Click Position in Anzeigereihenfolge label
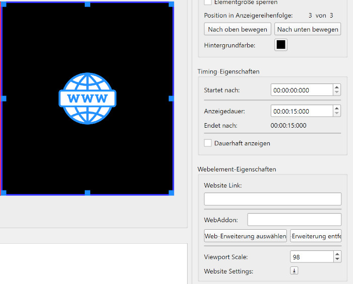Image resolution: width=353 pixels, height=284 pixels. pos(248,15)
